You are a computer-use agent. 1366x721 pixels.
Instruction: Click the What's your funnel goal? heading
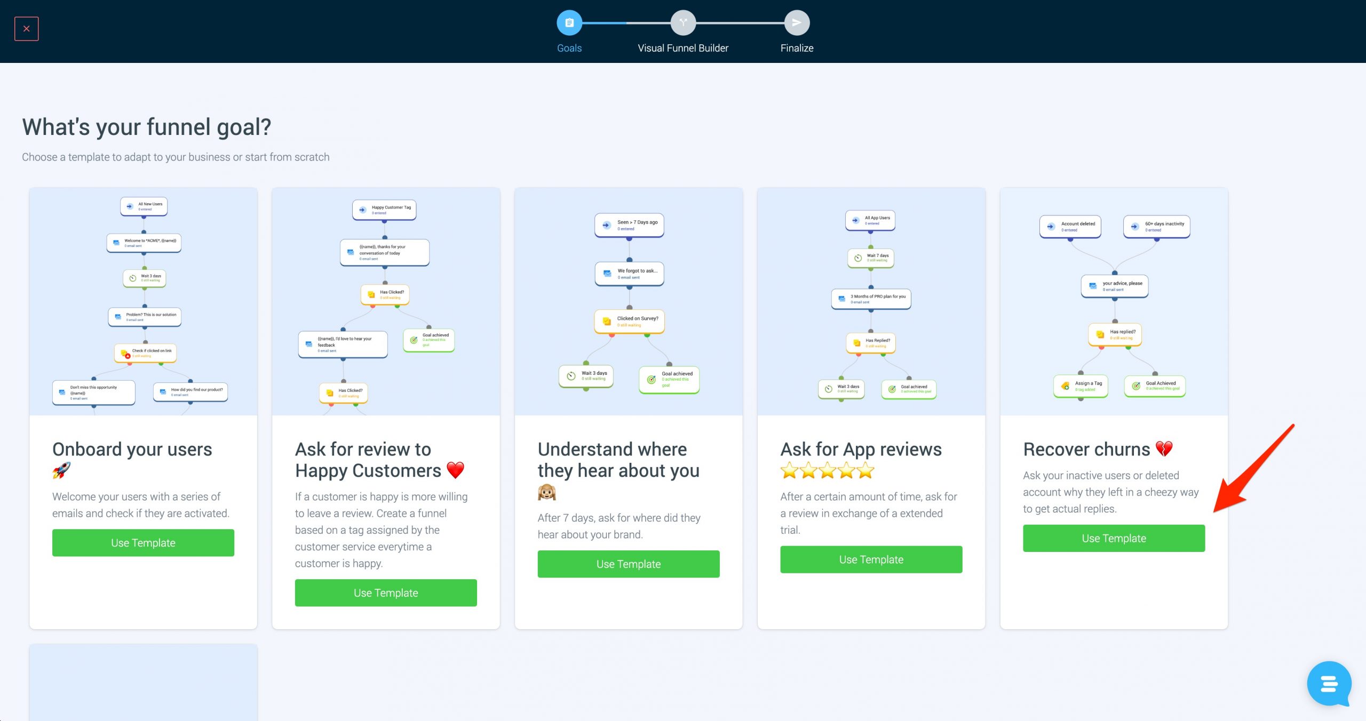tap(147, 127)
